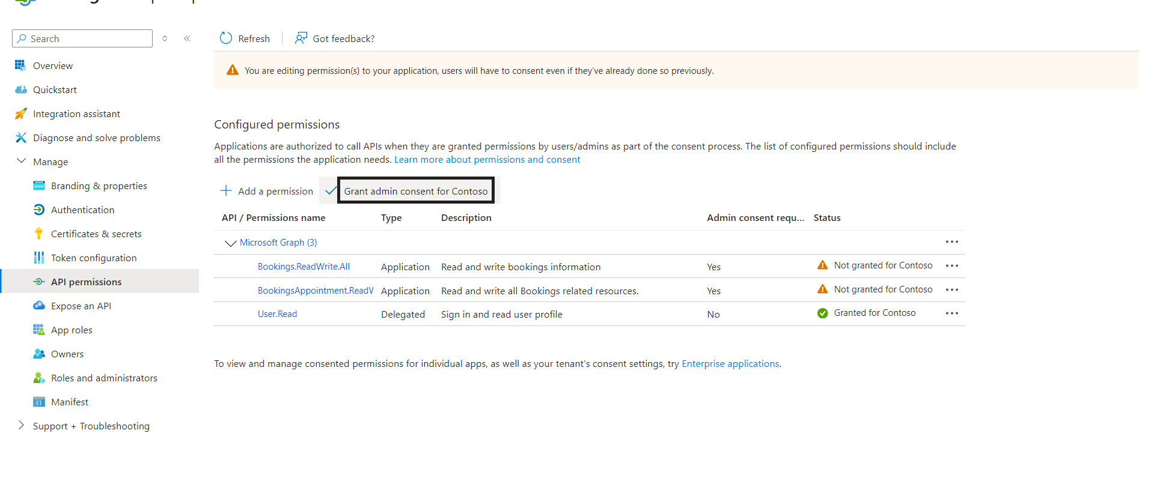Screen dimensions: 1154x478
Task: Click the Token configuration bars icon
Action: tap(39, 258)
